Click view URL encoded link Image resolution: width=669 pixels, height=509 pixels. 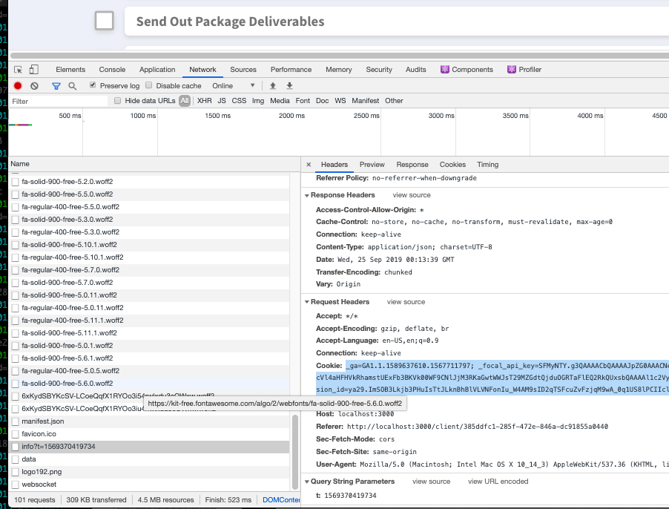pos(498,482)
